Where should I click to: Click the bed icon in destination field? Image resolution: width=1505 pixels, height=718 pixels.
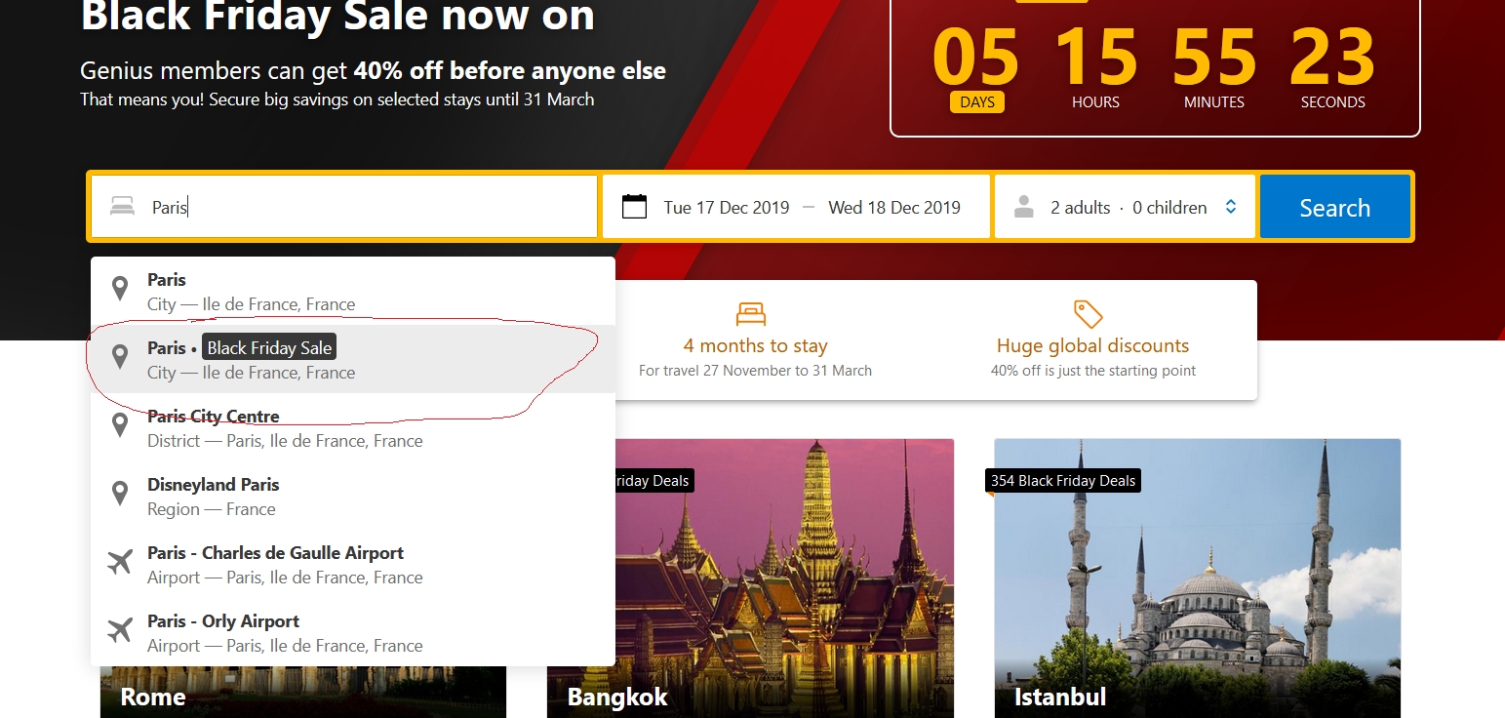point(122,207)
